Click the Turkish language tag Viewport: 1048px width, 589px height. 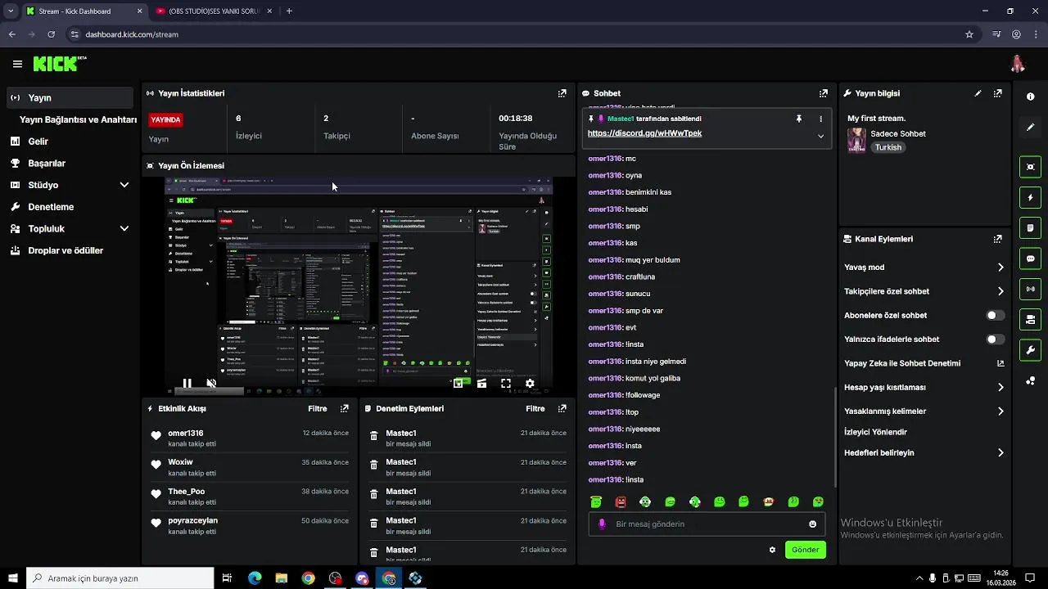click(x=888, y=147)
